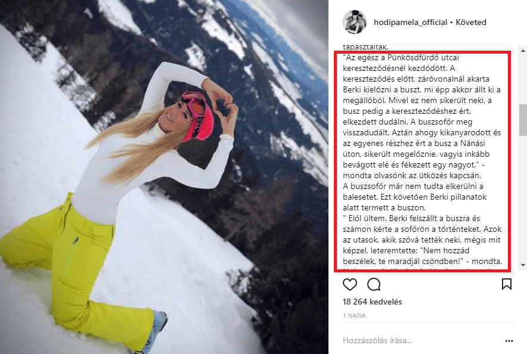Screen dimensions: 527x354
Task: Like the post with the heart icon
Action: pyautogui.click(x=349, y=284)
